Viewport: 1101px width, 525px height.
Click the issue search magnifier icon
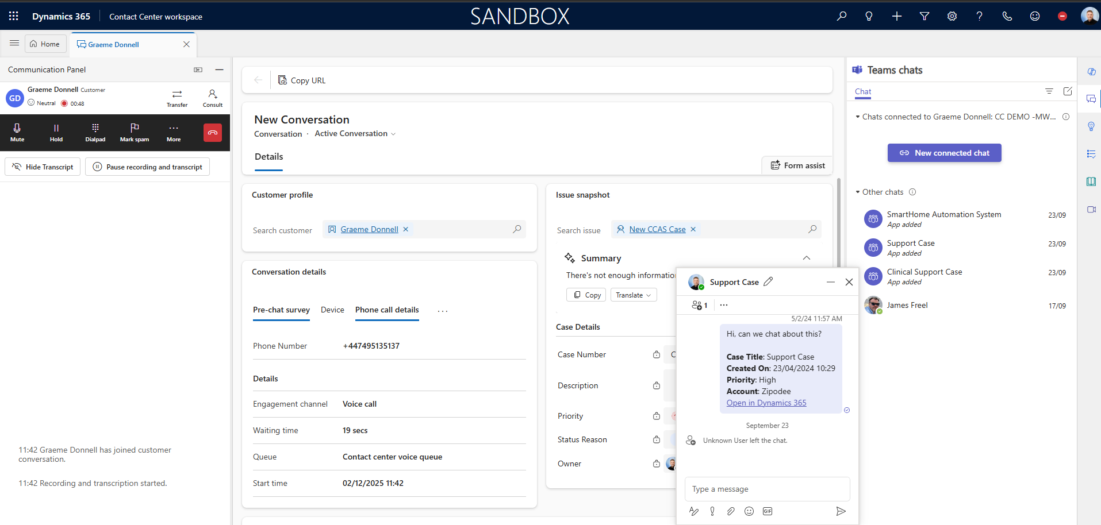812,229
